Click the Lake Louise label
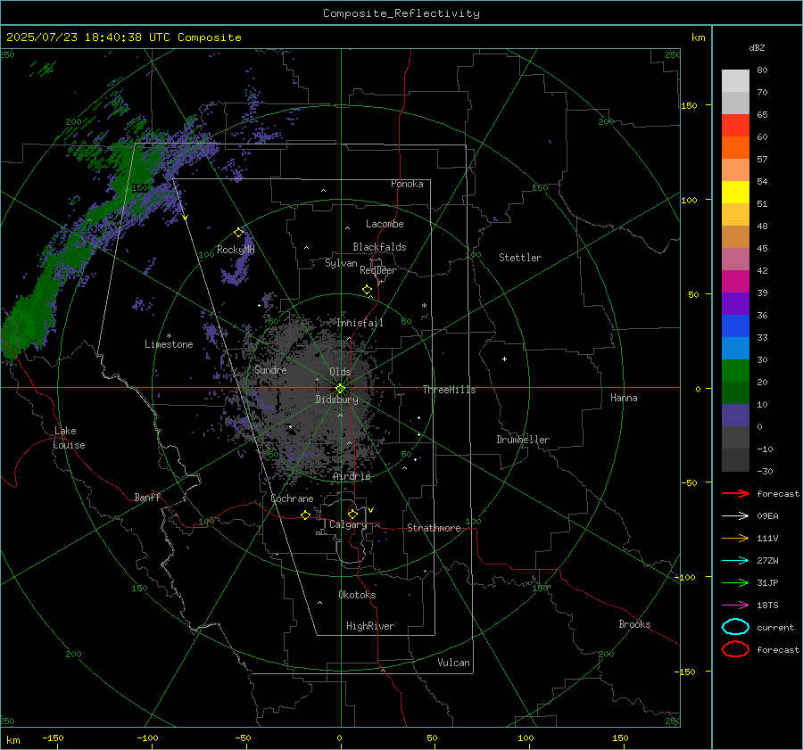Viewport: 803px width, 750px height. tap(69, 438)
